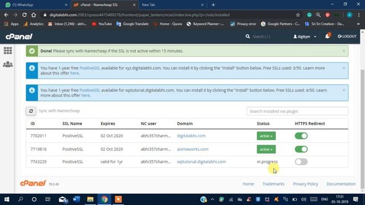The image size is (365, 205).
Task: Open the Analytics bookmark
Action: pyautogui.click(x=33, y=24)
